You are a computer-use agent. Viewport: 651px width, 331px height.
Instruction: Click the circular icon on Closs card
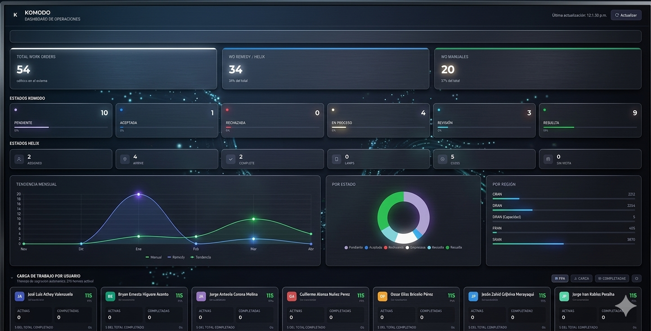[x=442, y=159]
